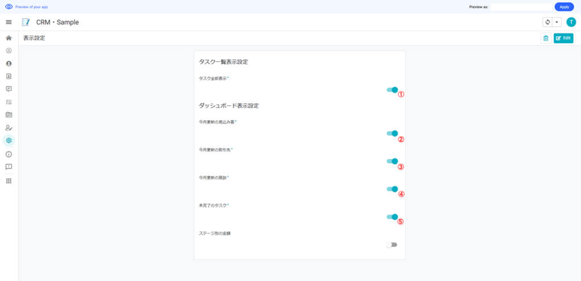Click the CRM・Sample app title

(57, 22)
